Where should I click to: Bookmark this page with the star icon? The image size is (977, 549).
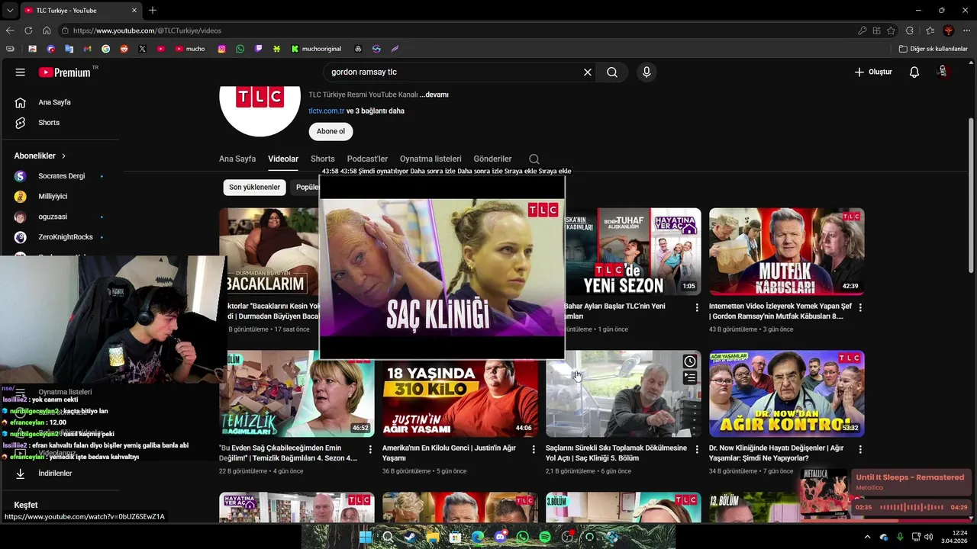coord(892,30)
